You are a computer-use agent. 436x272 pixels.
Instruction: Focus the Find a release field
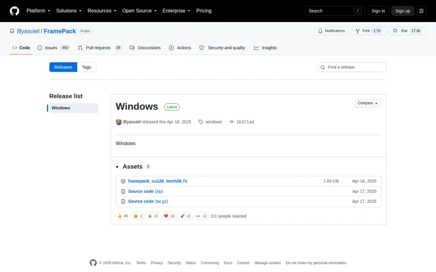point(352,67)
